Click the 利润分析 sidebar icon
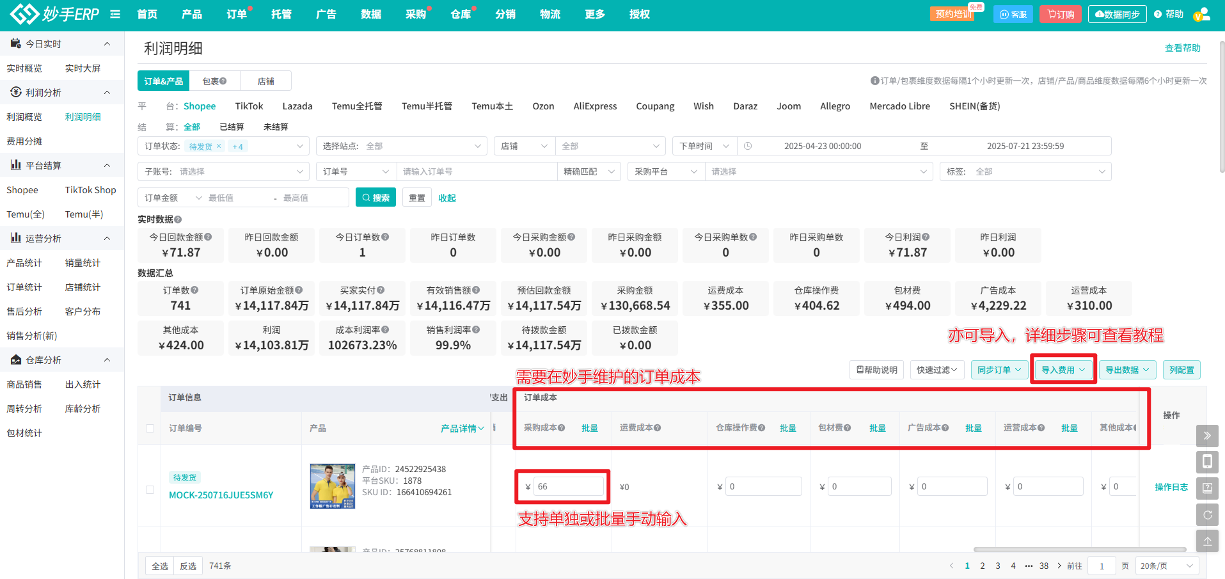This screenshot has width=1225, height=579. tap(16, 92)
